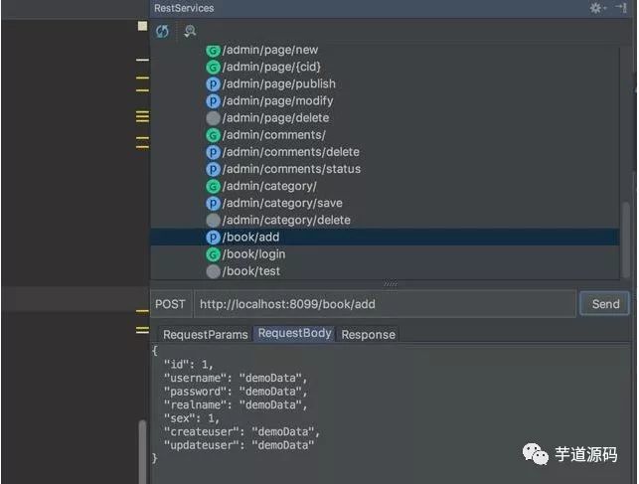The width and height of the screenshot is (639, 484).
Task: Select the /admin/category/save service
Action: tap(282, 204)
